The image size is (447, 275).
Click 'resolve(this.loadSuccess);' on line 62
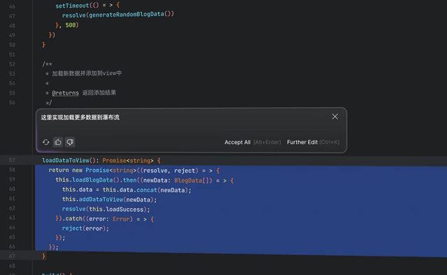coord(106,209)
